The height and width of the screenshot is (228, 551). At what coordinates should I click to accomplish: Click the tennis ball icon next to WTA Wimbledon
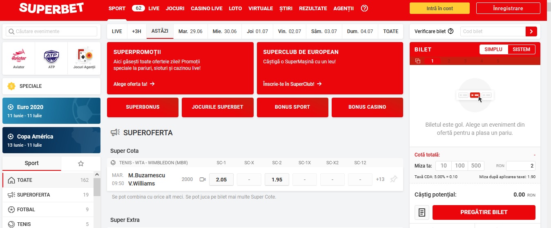pos(114,163)
